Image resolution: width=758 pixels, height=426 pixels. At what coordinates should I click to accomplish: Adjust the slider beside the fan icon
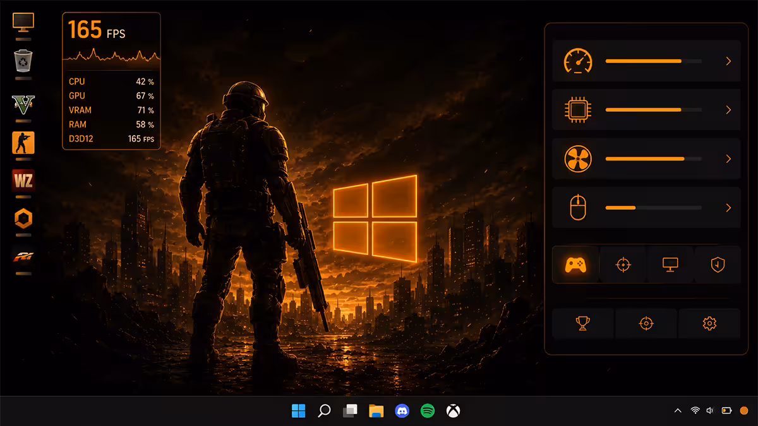(653, 158)
